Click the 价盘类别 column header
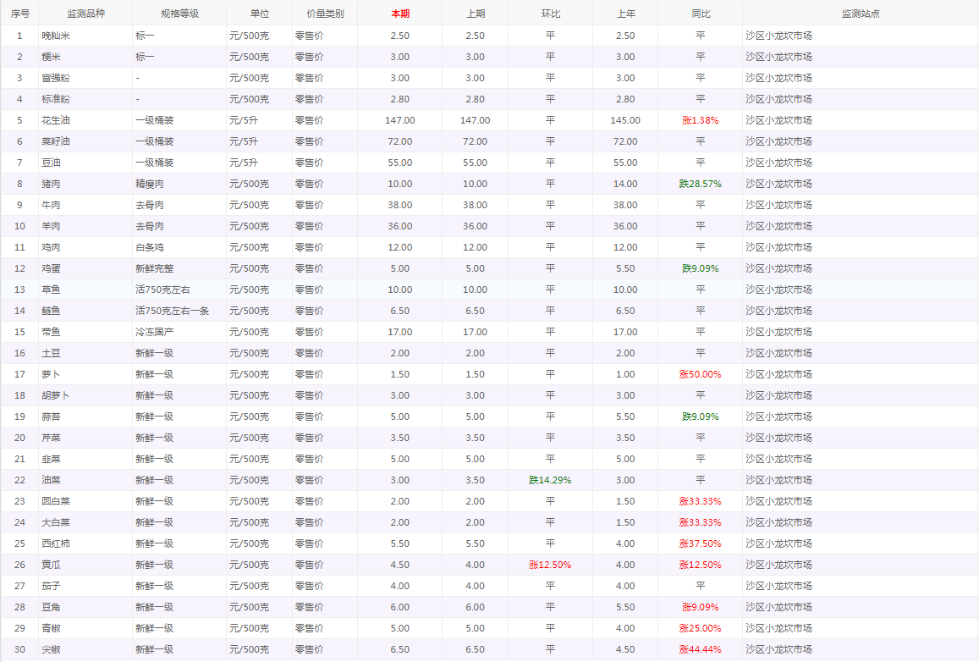The width and height of the screenshot is (979, 662). click(x=324, y=14)
